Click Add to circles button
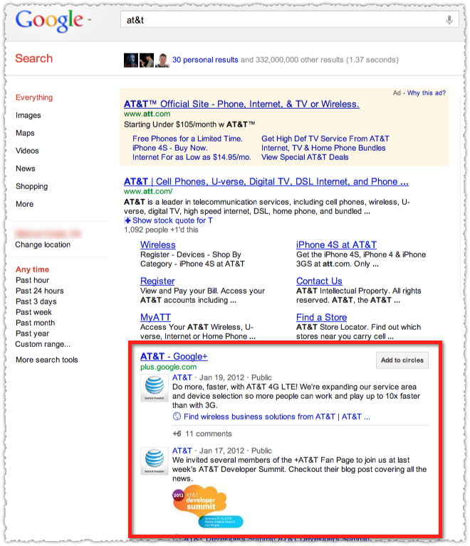The height and width of the screenshot is (546, 470). 402,360
